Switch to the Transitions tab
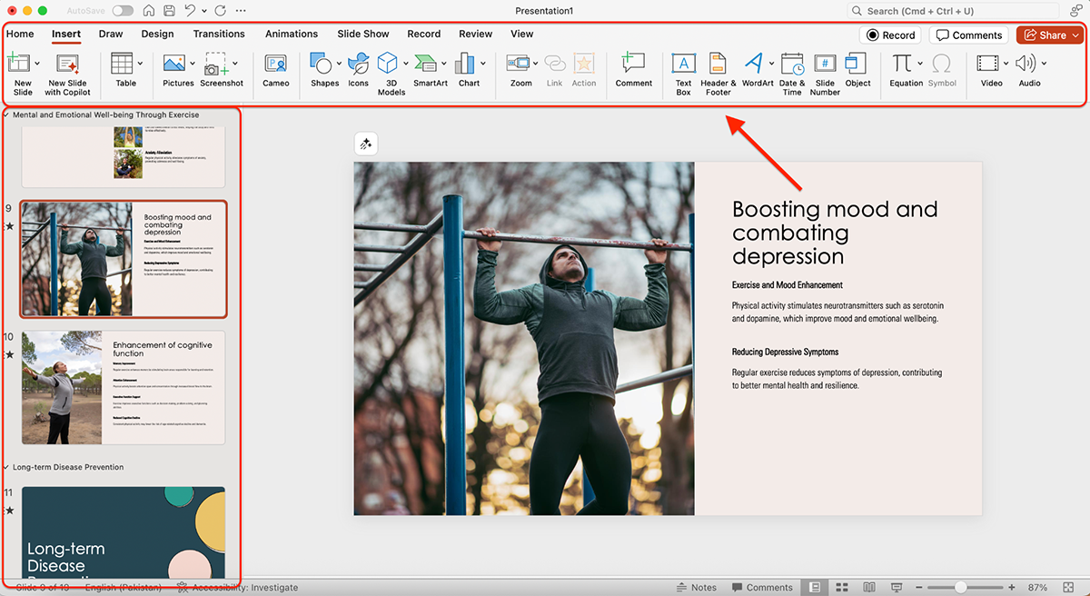The width and height of the screenshot is (1090, 596). pyautogui.click(x=219, y=35)
